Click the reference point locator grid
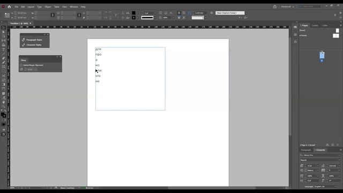Image resolution: width=343 pixels, height=193 pixels. coord(7,15)
